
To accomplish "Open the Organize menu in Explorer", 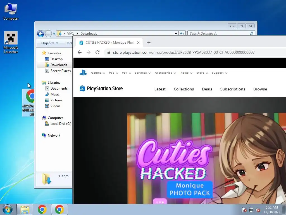I will 50,43.
